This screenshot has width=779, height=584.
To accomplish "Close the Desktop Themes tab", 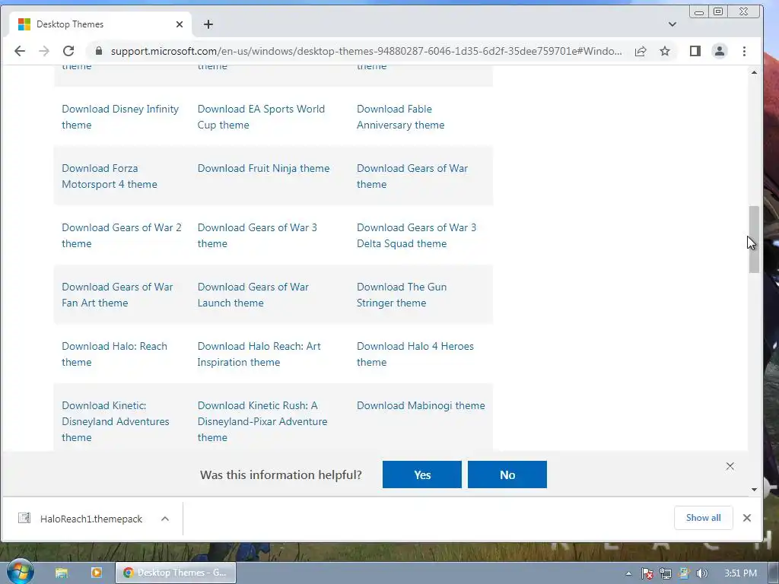I will pyautogui.click(x=180, y=24).
